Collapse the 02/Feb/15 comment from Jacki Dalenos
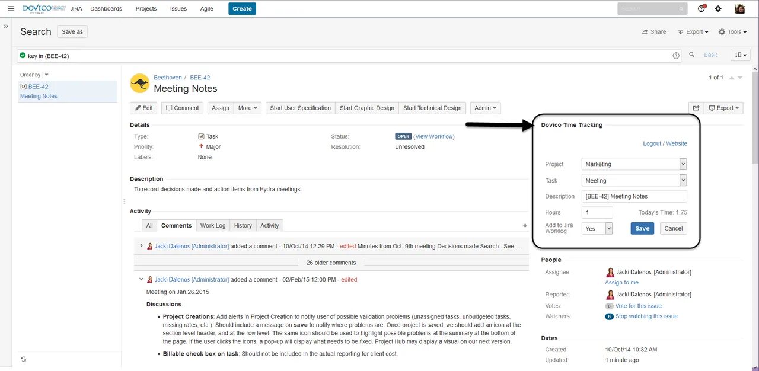Viewport: 759px width, 371px height. pos(141,279)
